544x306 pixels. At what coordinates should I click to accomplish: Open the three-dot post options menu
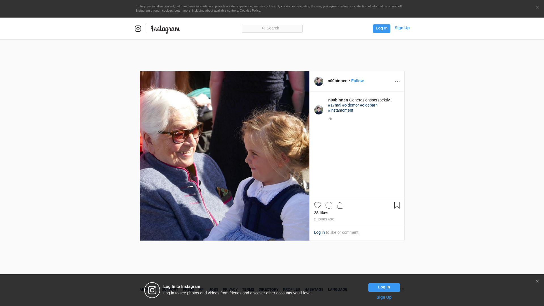pyautogui.click(x=397, y=81)
